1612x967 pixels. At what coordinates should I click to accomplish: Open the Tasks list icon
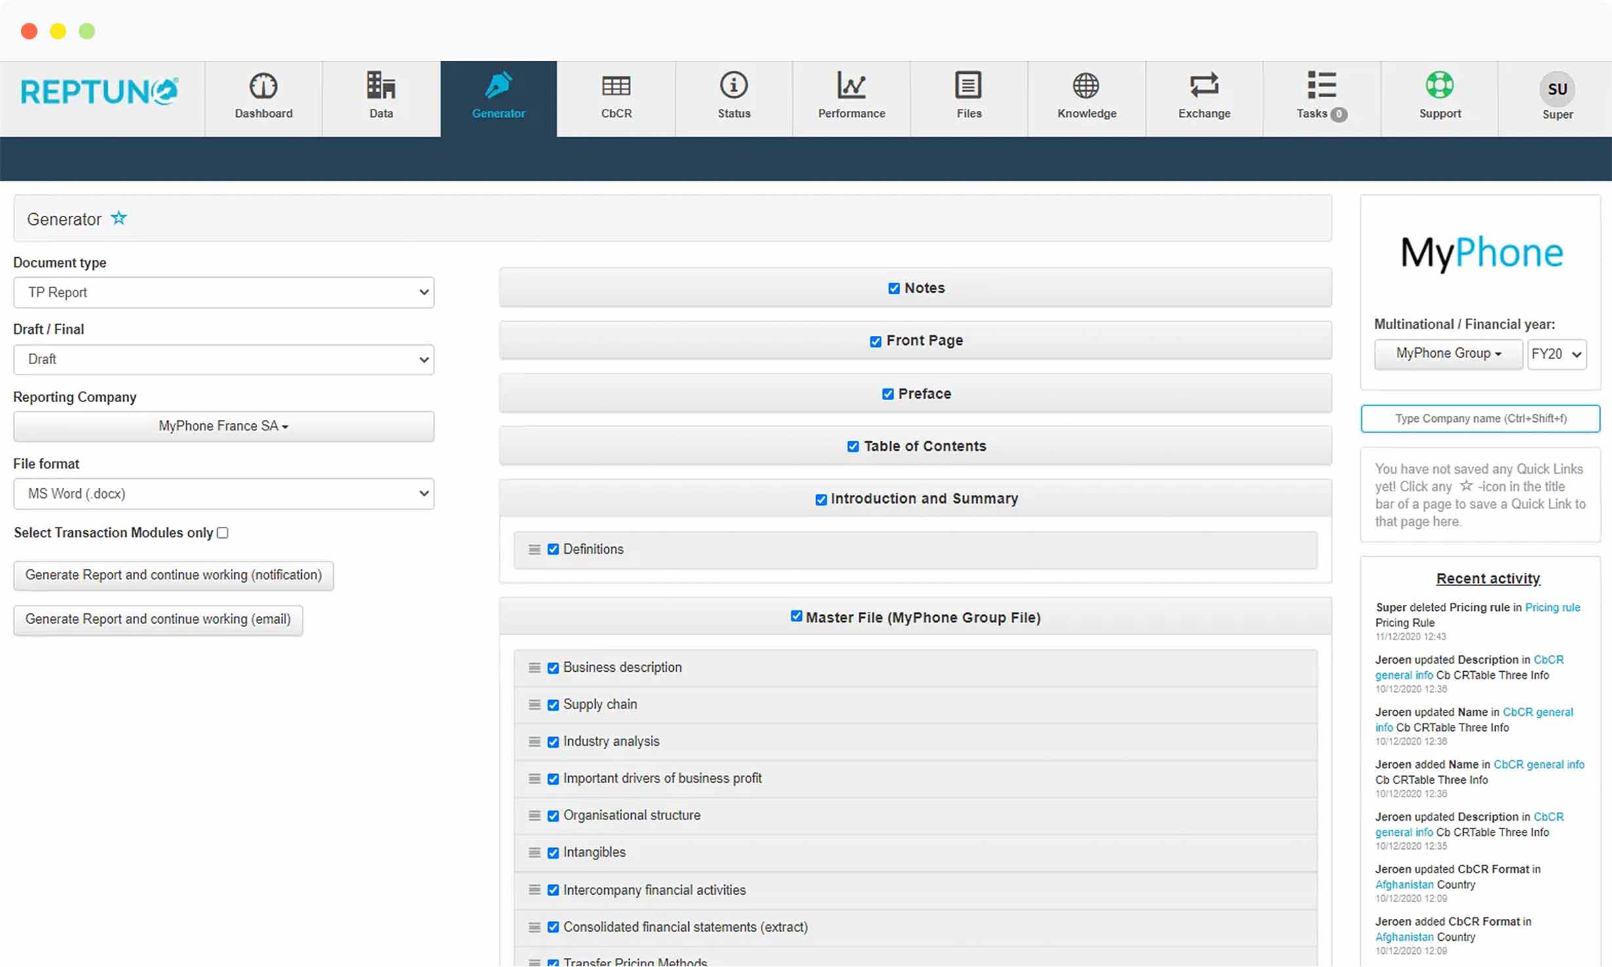pyautogui.click(x=1320, y=97)
